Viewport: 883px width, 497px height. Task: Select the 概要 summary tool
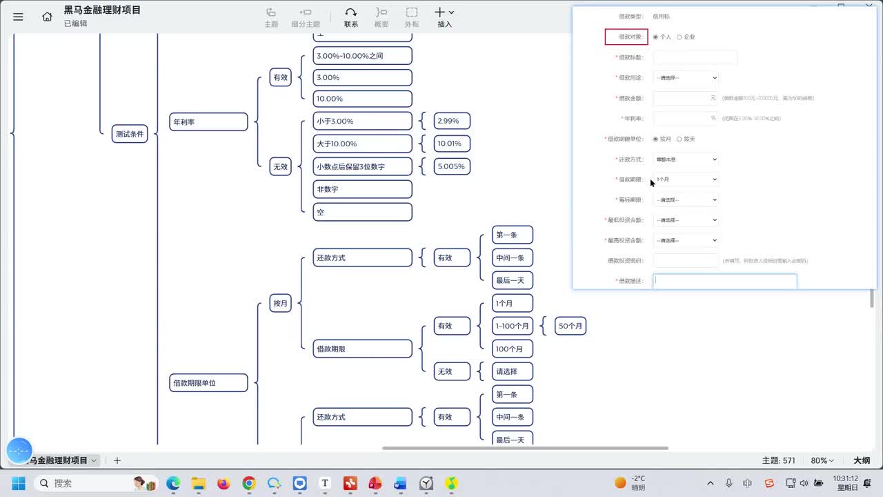pos(381,17)
